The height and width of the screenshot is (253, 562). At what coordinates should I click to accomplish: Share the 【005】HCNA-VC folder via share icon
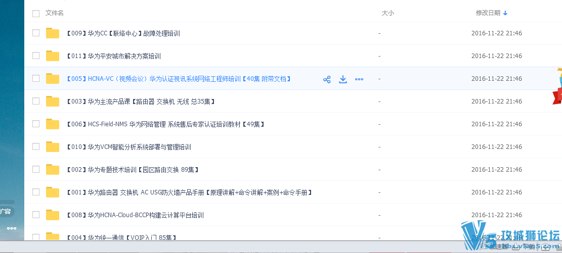pyautogui.click(x=327, y=79)
